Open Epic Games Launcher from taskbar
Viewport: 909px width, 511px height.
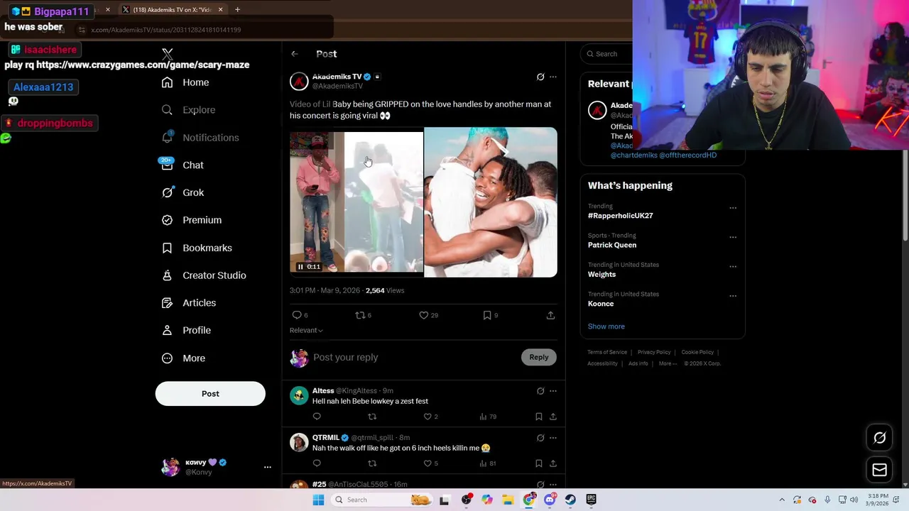[x=591, y=500]
